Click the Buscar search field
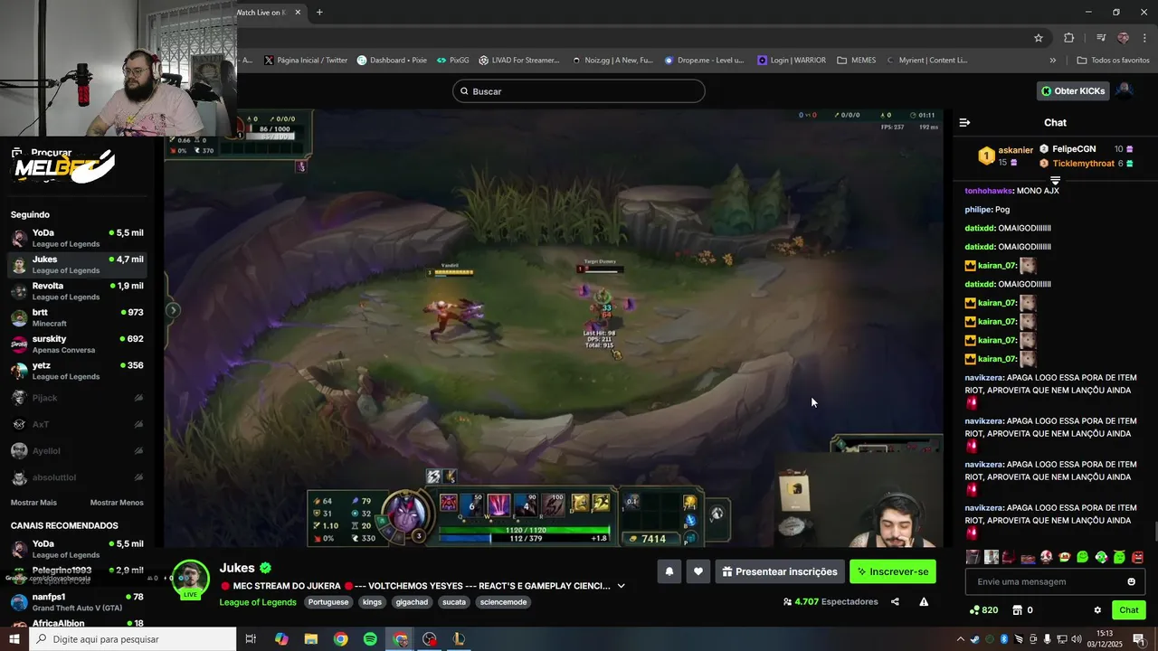 [579, 91]
